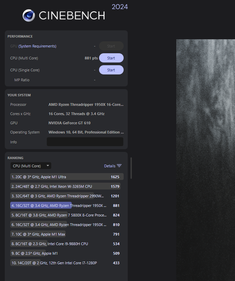Screen dimensions: 235x281
Task: Click the YOUR SYSTEM section header
Action: coord(19,95)
